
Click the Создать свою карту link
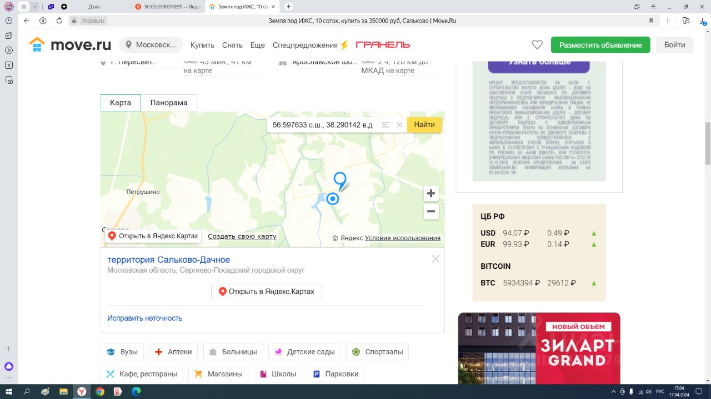(242, 237)
